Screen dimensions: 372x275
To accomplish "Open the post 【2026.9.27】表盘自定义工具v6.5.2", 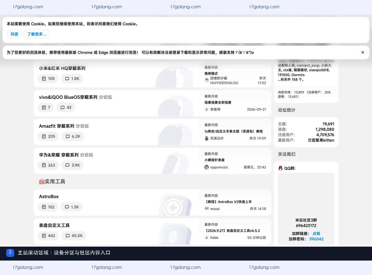I will tap(233, 231).
